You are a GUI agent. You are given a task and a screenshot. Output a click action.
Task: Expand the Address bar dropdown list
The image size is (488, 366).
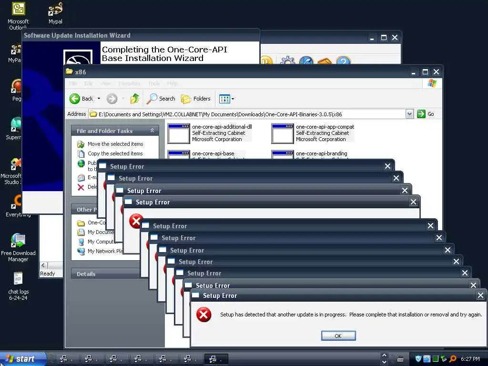click(409, 114)
